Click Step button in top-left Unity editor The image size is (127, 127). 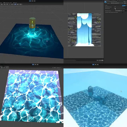click(35, 1)
